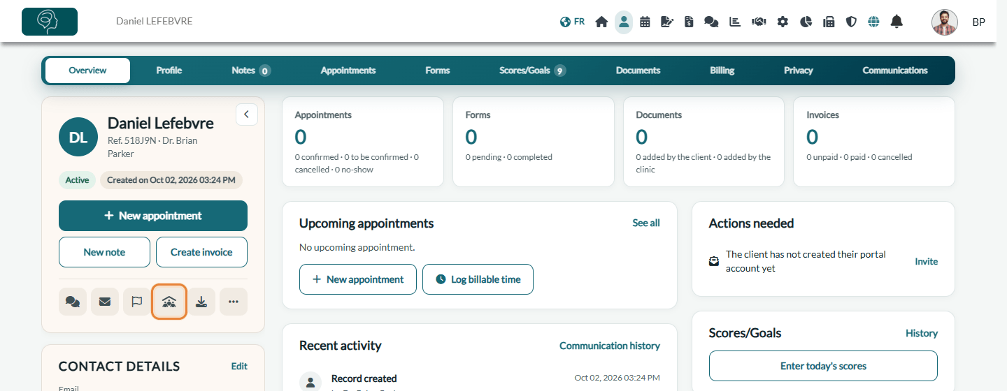Switch to the Profile tab

coord(169,71)
